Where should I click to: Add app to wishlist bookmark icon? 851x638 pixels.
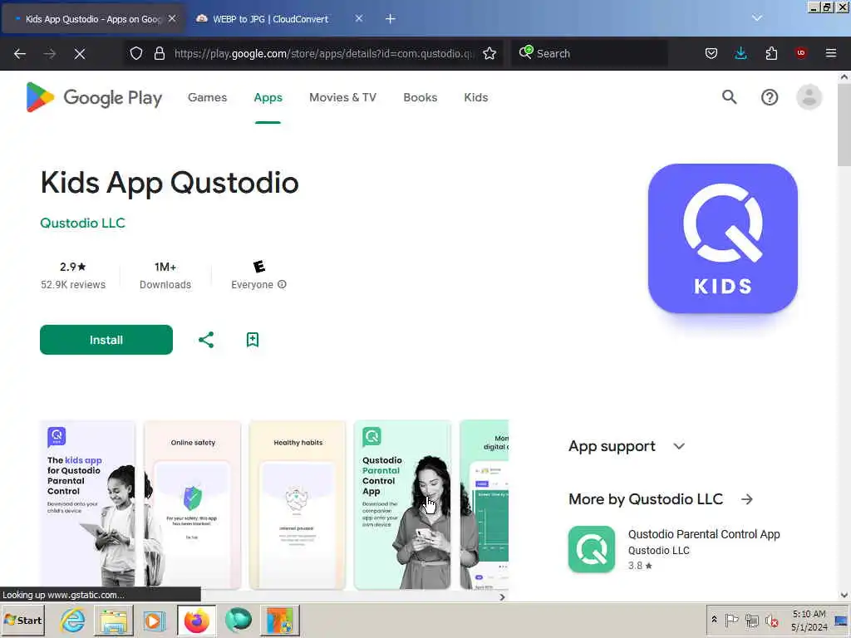point(253,340)
